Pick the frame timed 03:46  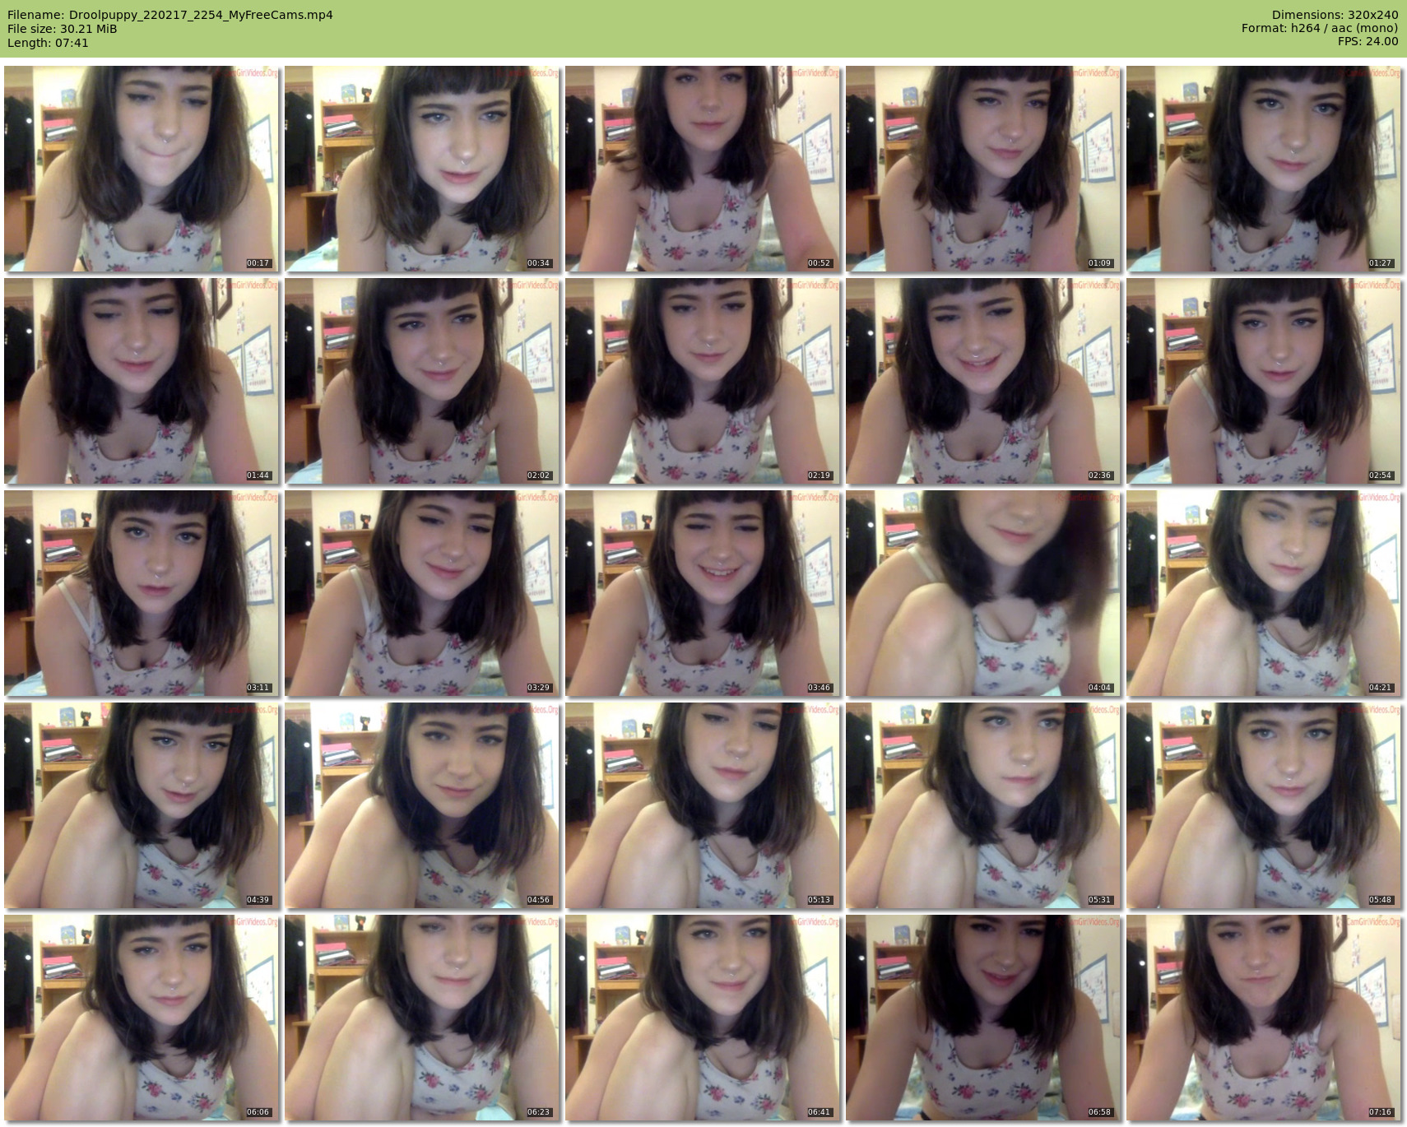(x=703, y=593)
